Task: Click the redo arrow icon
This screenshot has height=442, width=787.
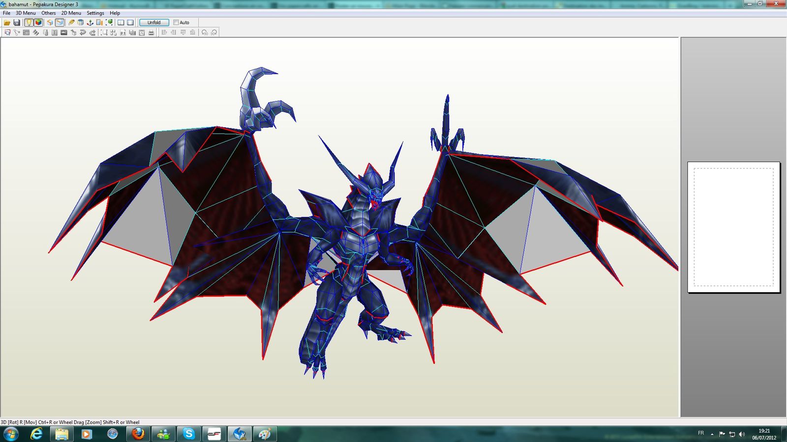Action: (92, 32)
